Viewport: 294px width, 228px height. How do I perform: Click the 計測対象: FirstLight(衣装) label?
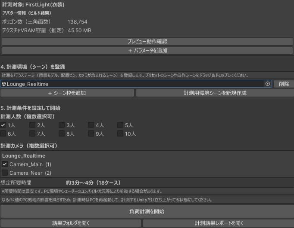33,5
